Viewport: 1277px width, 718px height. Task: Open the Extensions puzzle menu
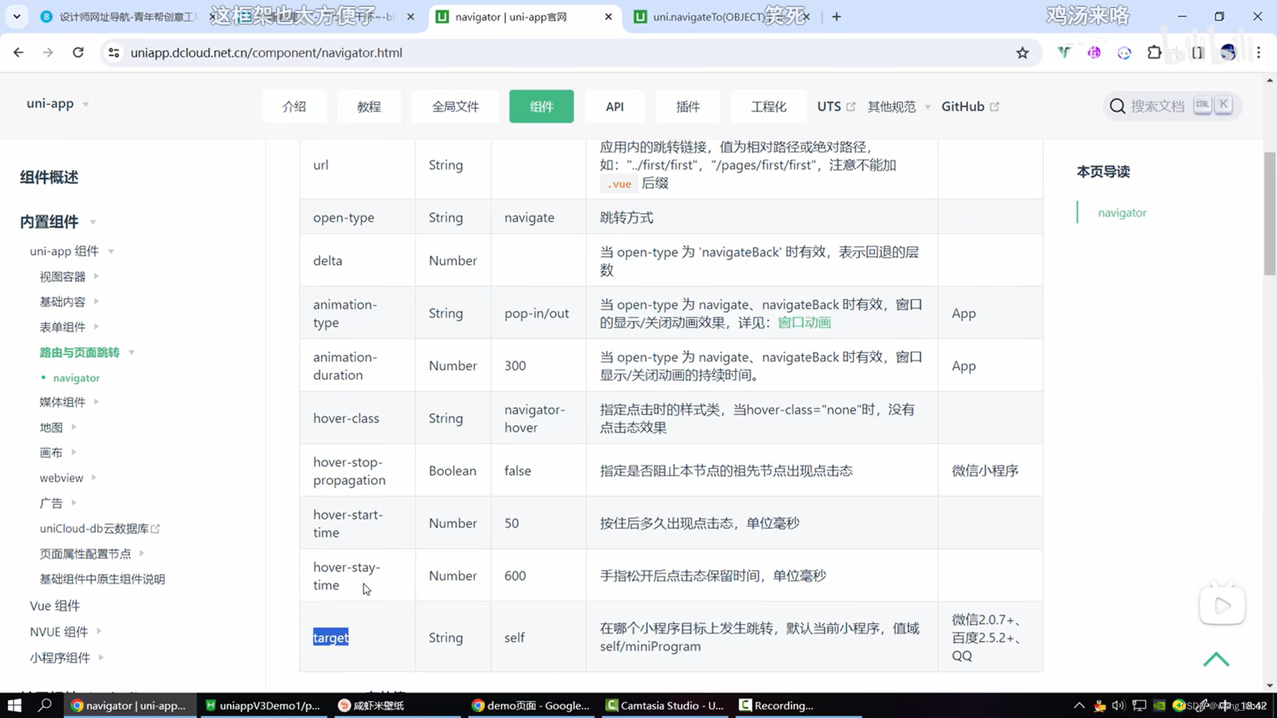(1155, 53)
